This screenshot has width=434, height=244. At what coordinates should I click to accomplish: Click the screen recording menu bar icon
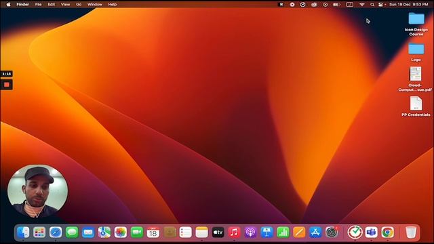point(292,5)
